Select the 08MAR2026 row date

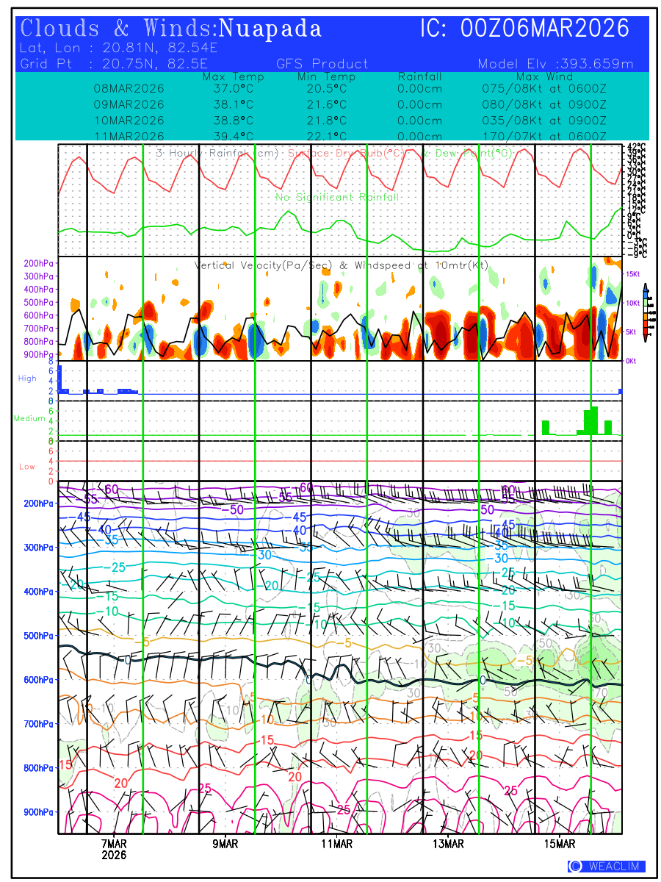[129, 88]
